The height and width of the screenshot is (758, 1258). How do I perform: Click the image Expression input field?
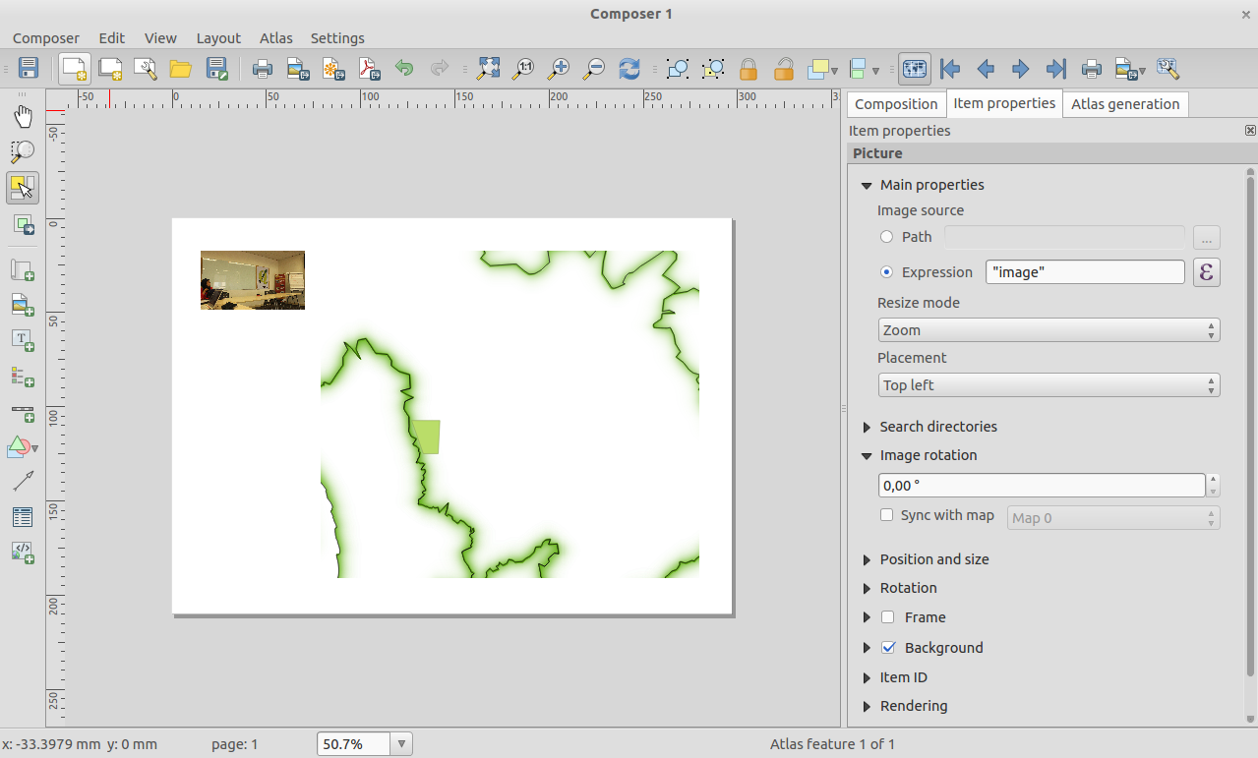[1085, 272]
